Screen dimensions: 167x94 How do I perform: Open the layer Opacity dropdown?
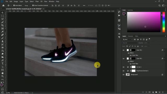click(149, 43)
